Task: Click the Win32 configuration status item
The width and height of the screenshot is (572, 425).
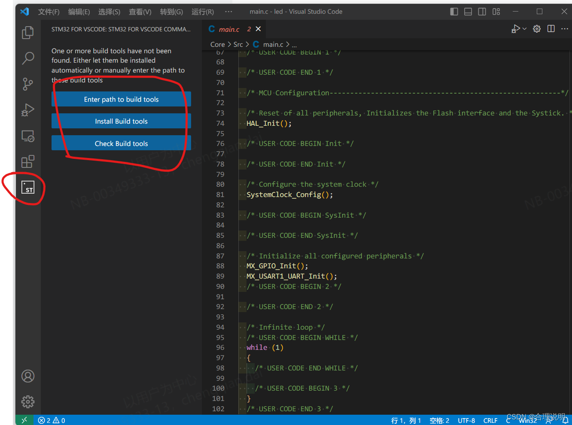Action: (528, 421)
